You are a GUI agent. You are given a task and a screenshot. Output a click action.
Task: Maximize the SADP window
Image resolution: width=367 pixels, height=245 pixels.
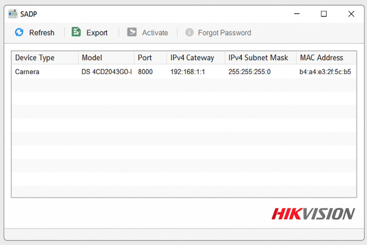click(x=324, y=14)
